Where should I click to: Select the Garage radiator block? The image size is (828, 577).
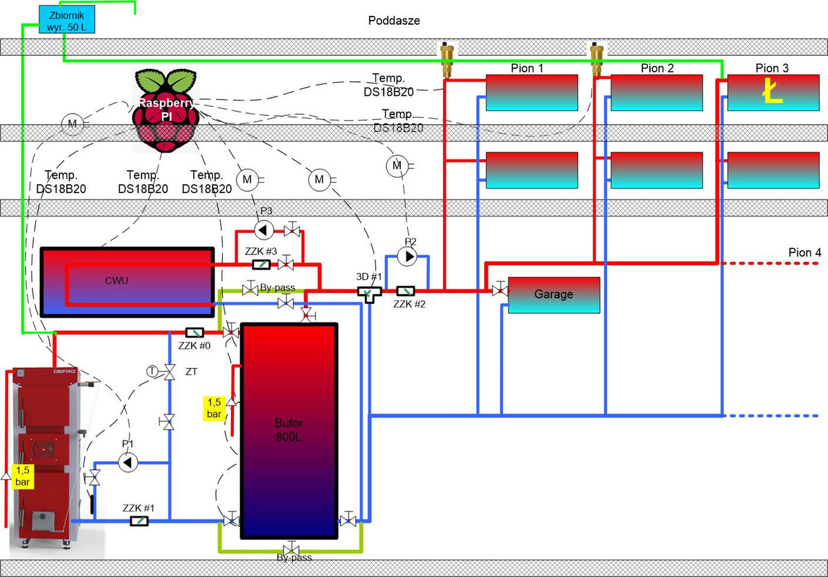[554, 294]
